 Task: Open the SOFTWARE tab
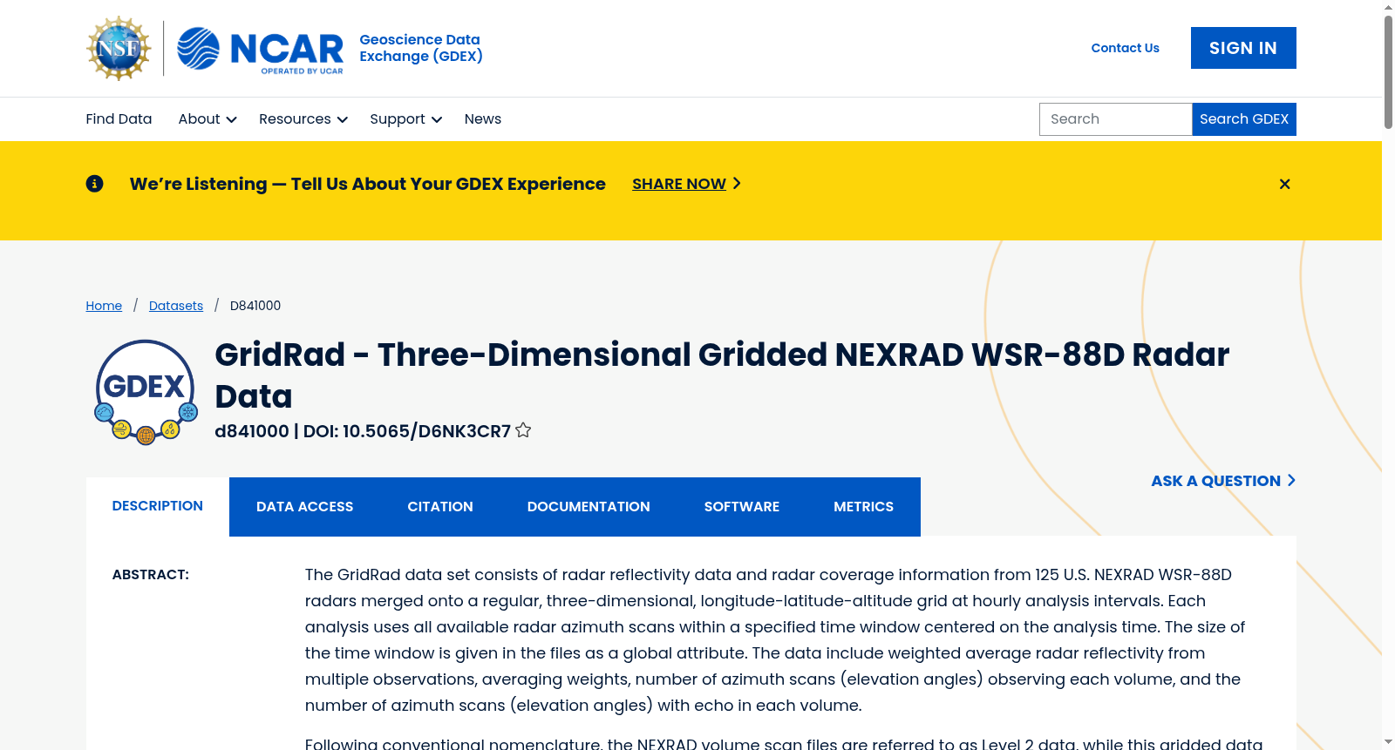coord(742,507)
